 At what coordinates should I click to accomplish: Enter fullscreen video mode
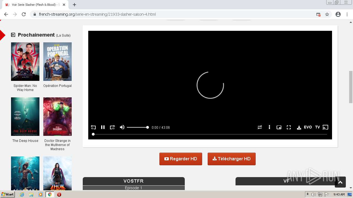click(289, 127)
